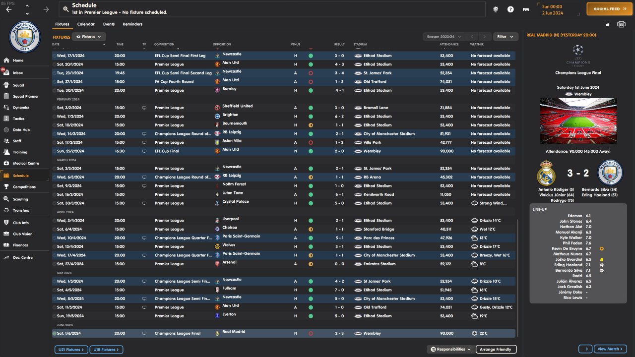Click the down chevron near the back arrow
Screen dimensions: 635x357
(27, 13)
